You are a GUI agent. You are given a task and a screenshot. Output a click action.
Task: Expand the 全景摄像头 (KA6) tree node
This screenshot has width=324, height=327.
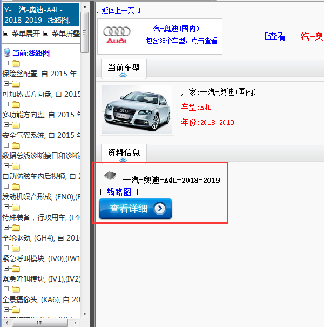point(6,289)
